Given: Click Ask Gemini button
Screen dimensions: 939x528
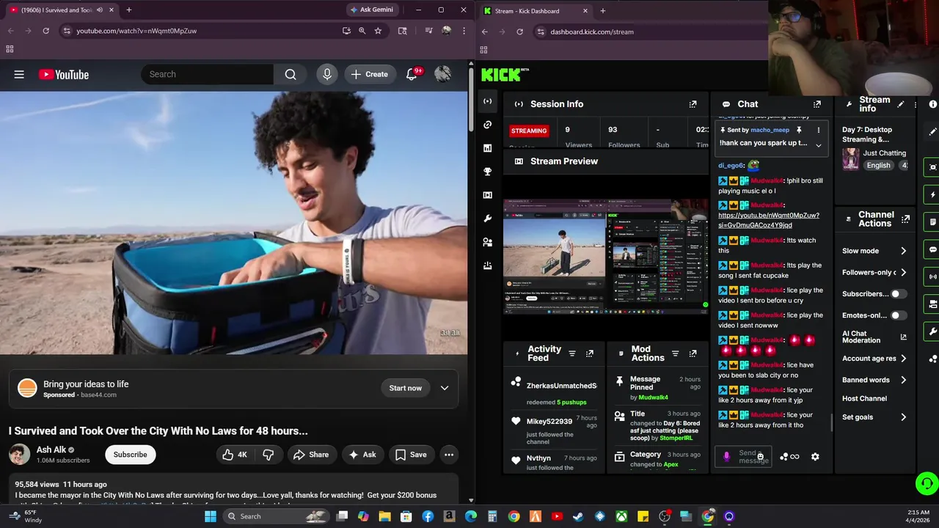Looking at the screenshot, I should coord(372,10).
